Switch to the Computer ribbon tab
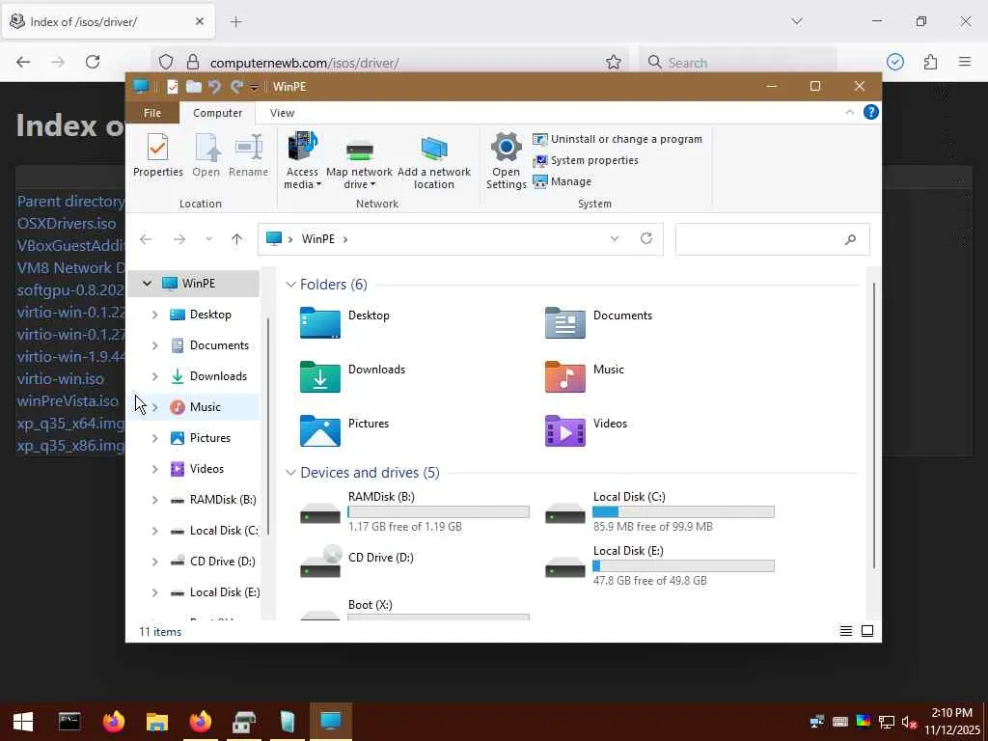The height and width of the screenshot is (741, 988). click(217, 113)
